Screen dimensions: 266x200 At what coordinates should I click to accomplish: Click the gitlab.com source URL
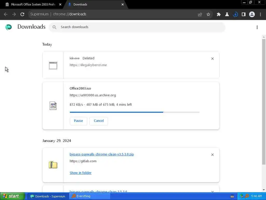(83, 161)
